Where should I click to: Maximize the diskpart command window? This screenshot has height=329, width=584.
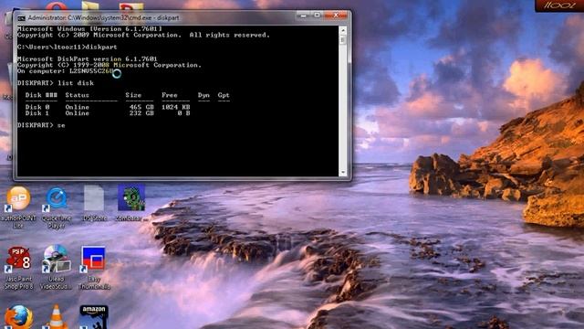click(x=317, y=16)
